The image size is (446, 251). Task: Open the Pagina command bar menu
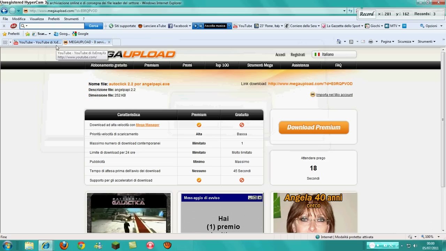387,41
